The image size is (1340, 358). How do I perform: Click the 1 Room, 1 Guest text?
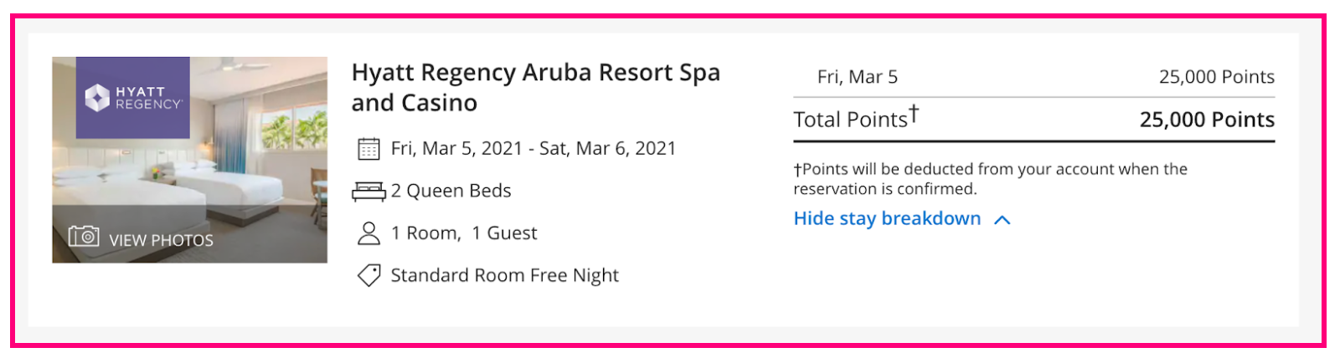(x=464, y=233)
